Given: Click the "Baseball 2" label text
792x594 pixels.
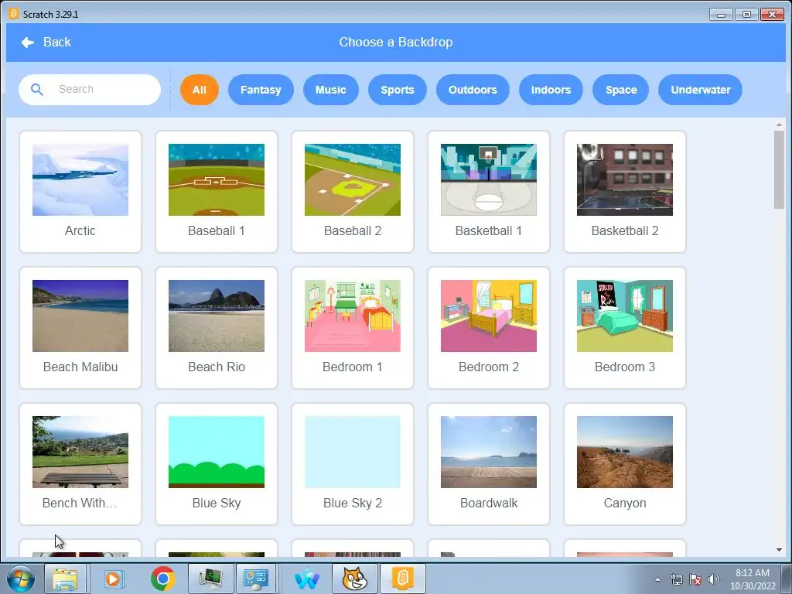Looking at the screenshot, I should pos(353,230).
